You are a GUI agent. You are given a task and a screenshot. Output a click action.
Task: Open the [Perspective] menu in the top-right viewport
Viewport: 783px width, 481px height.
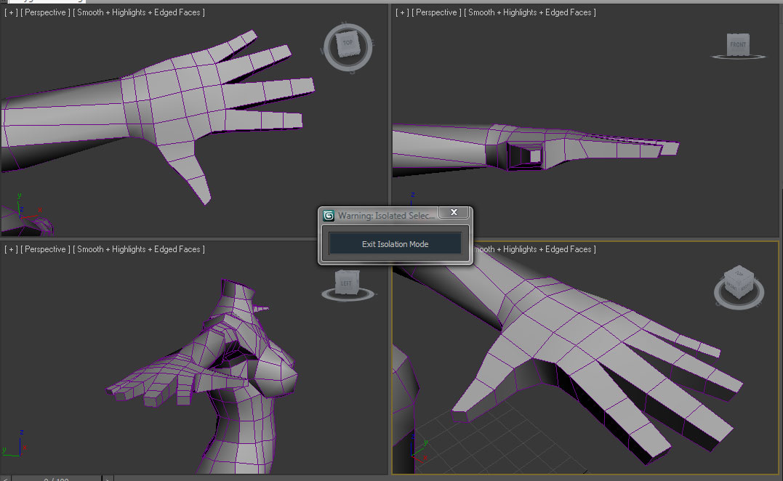tap(436, 12)
